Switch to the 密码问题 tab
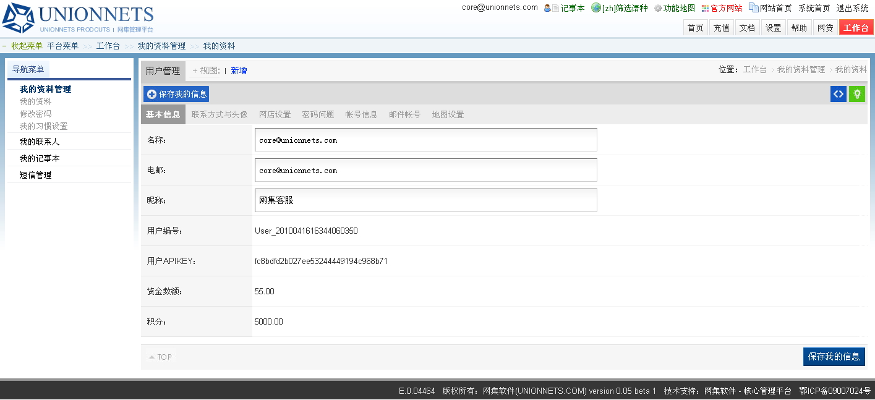Screen dimensions: 875x400 tap(318, 114)
